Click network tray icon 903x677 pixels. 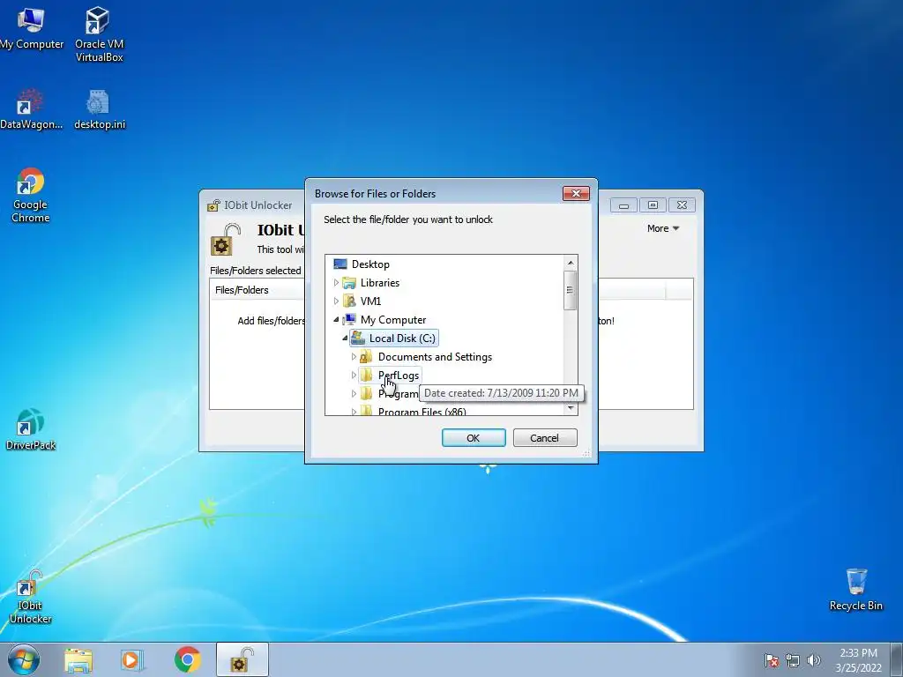pyautogui.click(x=793, y=660)
